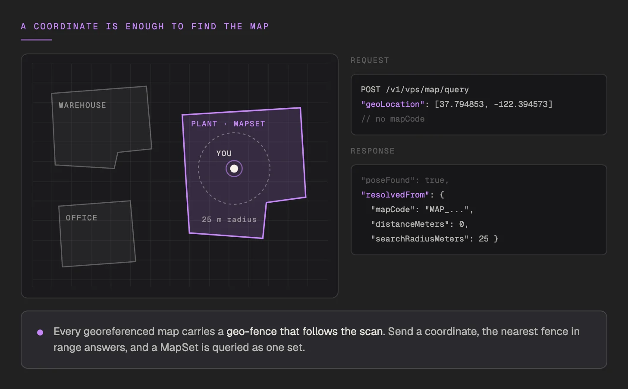This screenshot has height=389, width=628.
Task: Select the WAREHOUSE map region label
Action: pos(82,105)
